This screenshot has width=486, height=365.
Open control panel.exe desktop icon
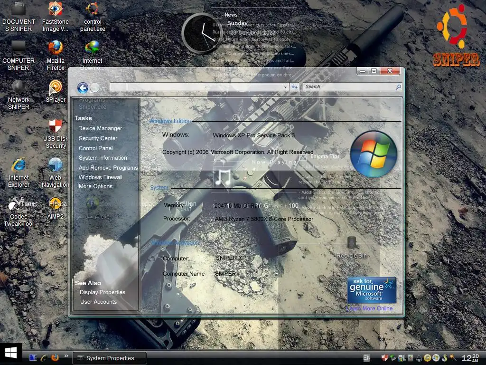point(93,17)
